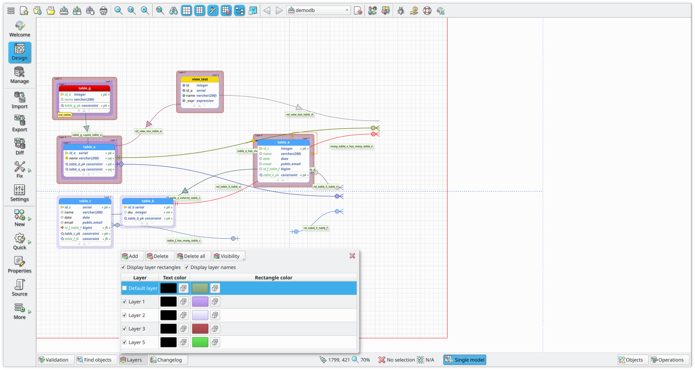This screenshot has height=370, width=695.
Task: Open the Find objects tab
Action: [x=96, y=360]
